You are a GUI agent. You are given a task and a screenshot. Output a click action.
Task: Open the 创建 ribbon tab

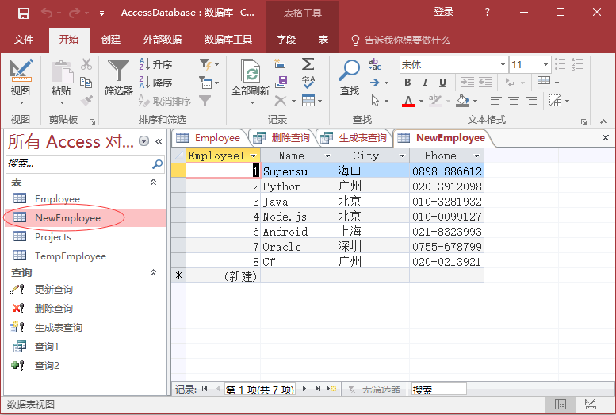[x=111, y=40]
